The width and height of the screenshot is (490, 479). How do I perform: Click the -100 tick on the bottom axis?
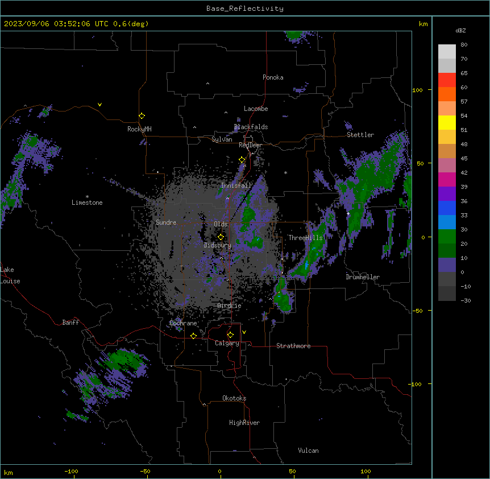coord(71,472)
